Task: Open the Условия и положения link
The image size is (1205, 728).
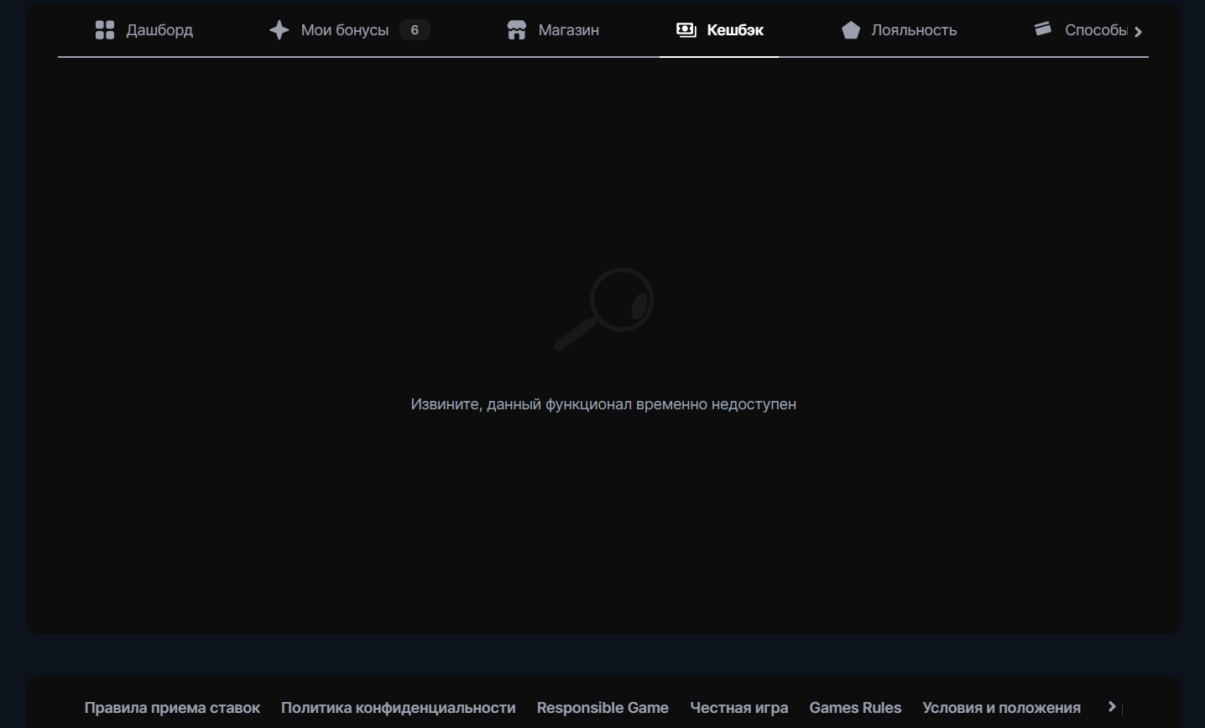Action: pyautogui.click(x=1001, y=708)
